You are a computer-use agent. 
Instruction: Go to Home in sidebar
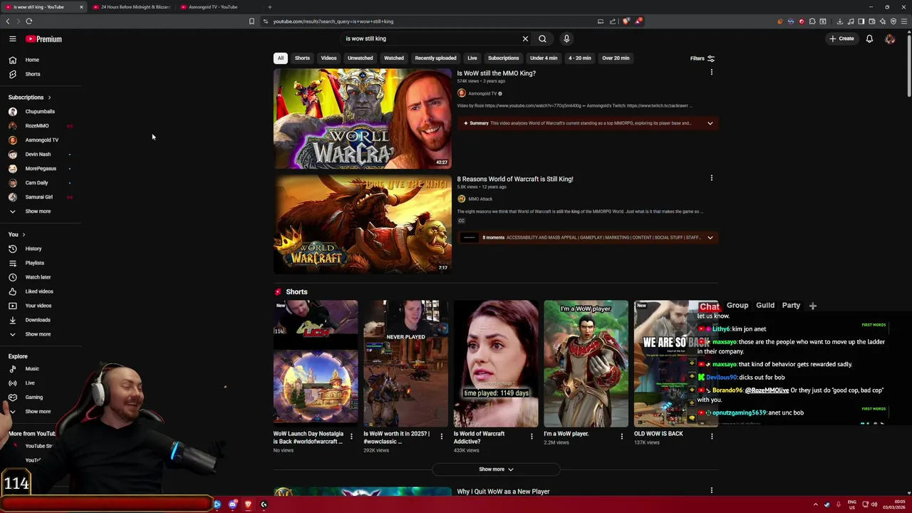tap(32, 60)
